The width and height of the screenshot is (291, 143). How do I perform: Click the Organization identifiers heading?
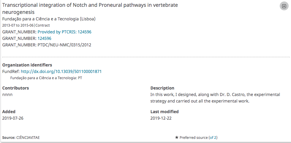(27, 65)
